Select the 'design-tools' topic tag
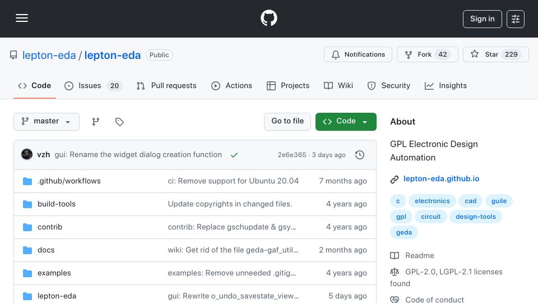The width and height of the screenshot is (538, 303). click(476, 217)
